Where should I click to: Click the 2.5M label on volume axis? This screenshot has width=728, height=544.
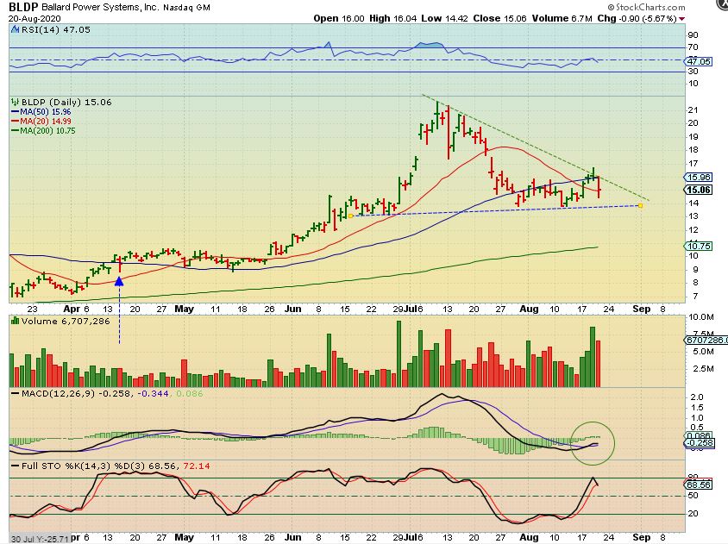tap(703, 369)
